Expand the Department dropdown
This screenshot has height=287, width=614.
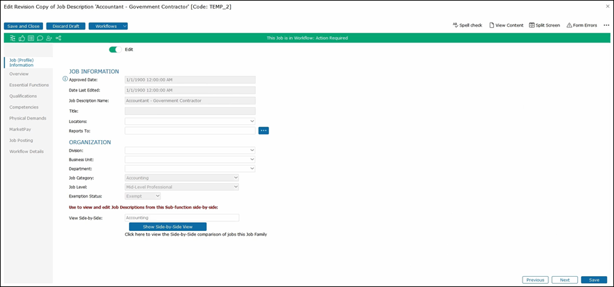coord(190,168)
